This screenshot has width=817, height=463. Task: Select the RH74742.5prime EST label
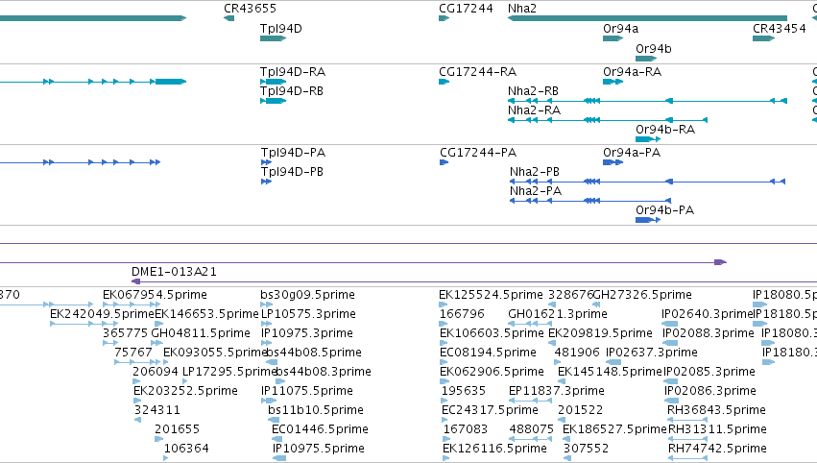click(717, 449)
